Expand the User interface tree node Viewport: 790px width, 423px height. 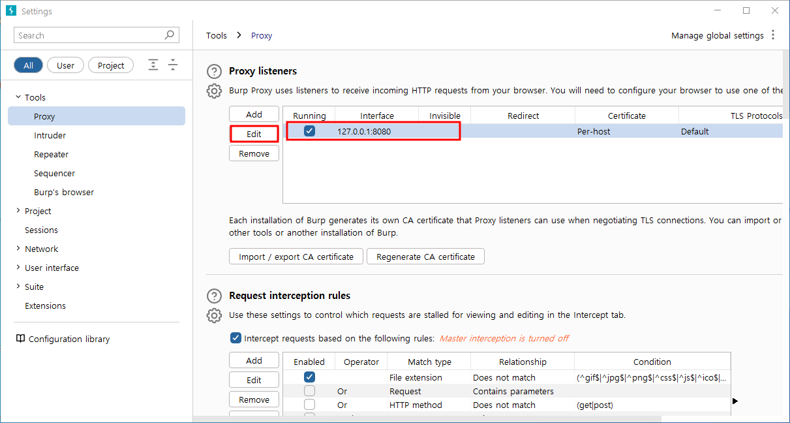click(x=18, y=268)
